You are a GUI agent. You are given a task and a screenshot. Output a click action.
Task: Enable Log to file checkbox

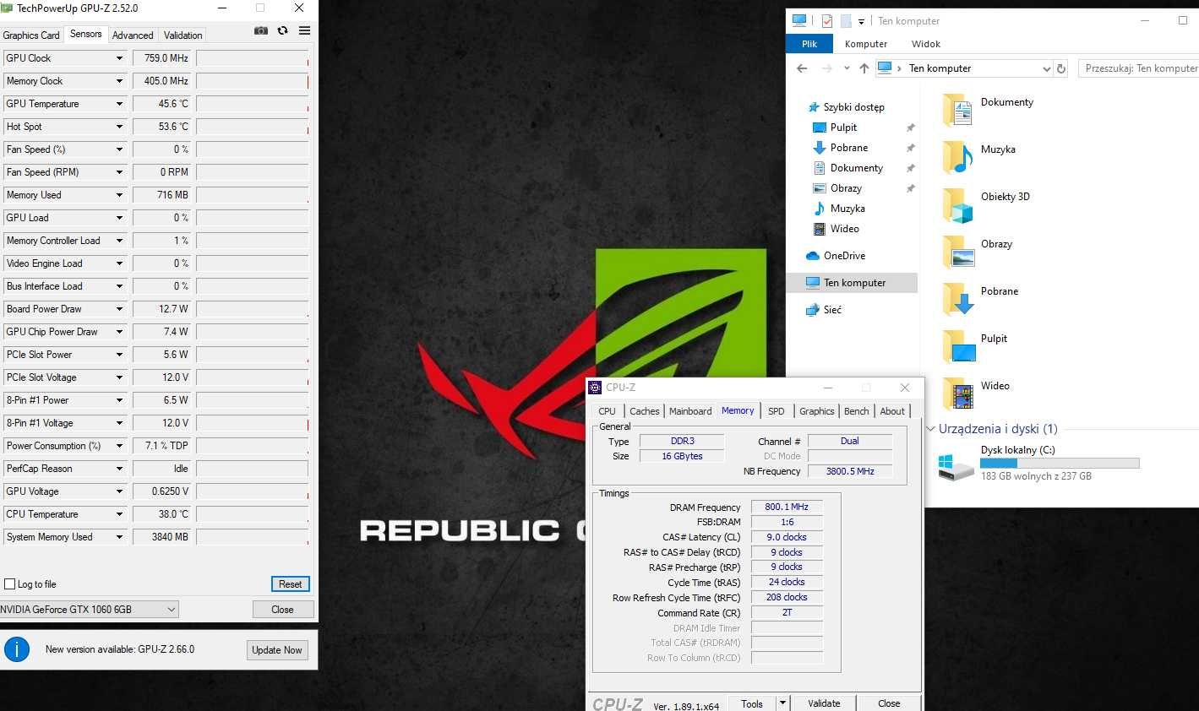coord(10,584)
